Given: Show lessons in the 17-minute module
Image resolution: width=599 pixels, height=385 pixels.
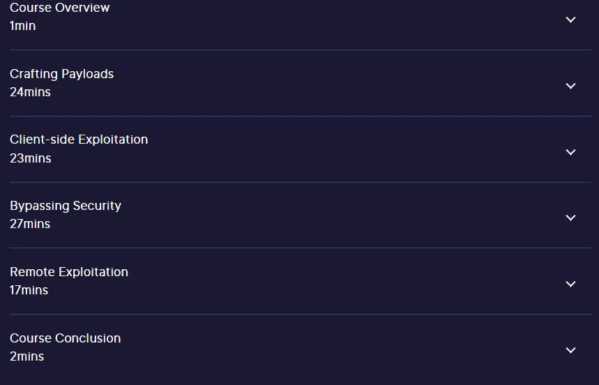Looking at the screenshot, I should 301,281.
